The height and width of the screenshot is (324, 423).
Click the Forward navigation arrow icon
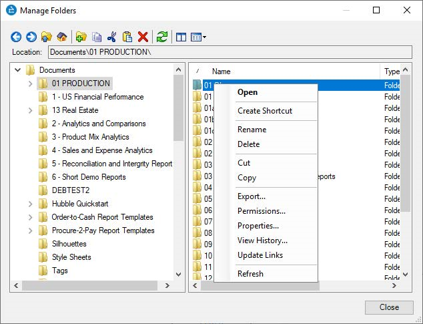click(31, 37)
